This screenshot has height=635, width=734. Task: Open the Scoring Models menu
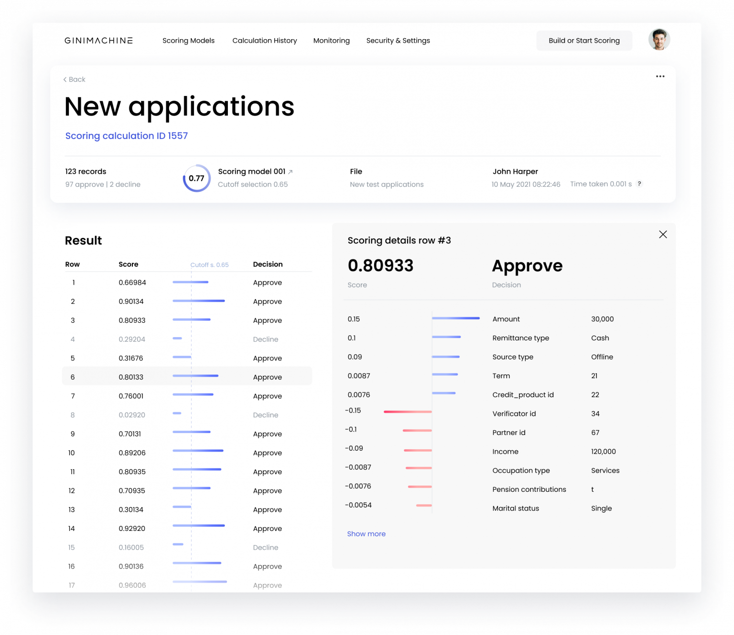point(188,41)
